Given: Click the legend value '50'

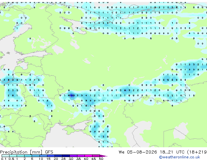Looking at the screenshot, I should 101,159.
